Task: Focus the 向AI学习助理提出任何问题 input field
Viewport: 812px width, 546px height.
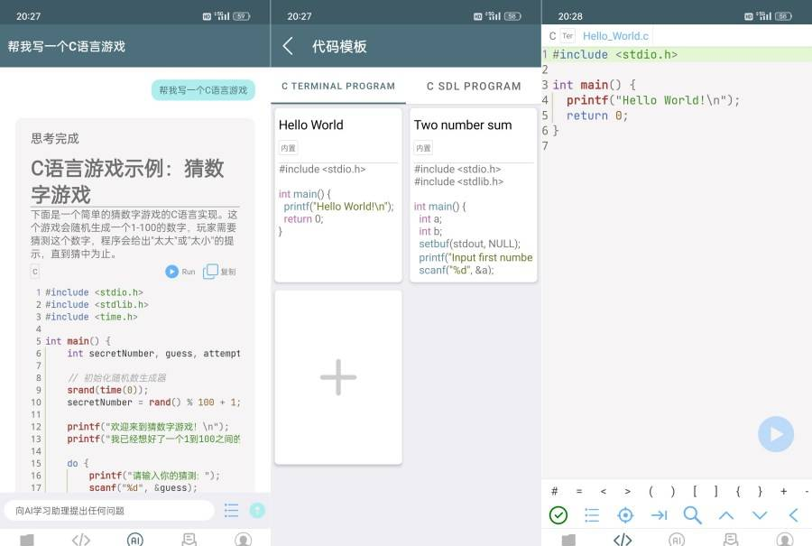Action: tap(109, 510)
